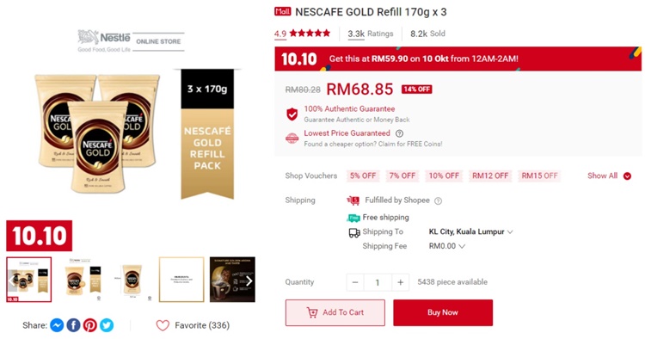Click Buy Now button

click(443, 312)
